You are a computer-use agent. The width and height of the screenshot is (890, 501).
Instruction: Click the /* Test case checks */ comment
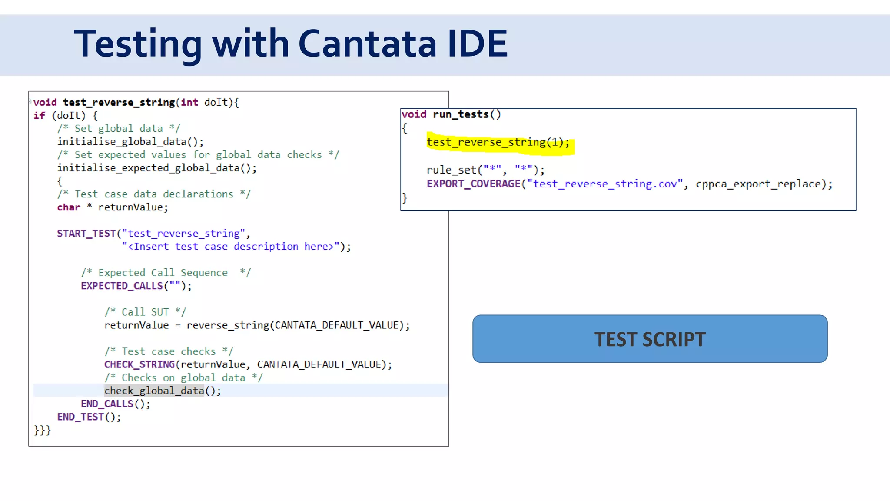169,351
